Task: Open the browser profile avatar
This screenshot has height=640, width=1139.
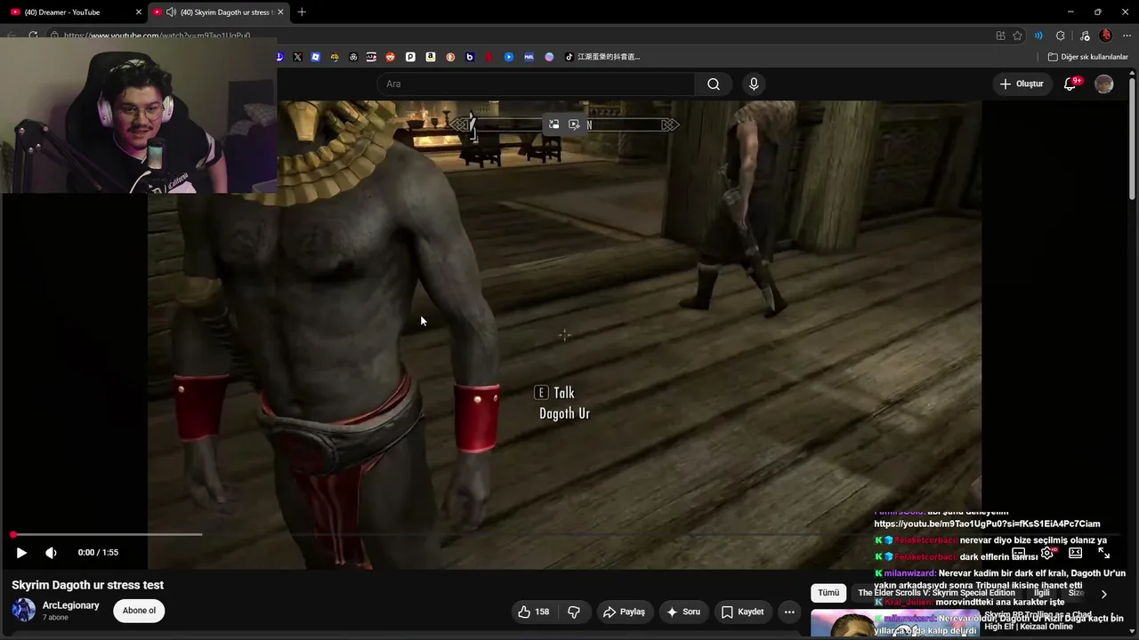Action: (x=1106, y=36)
